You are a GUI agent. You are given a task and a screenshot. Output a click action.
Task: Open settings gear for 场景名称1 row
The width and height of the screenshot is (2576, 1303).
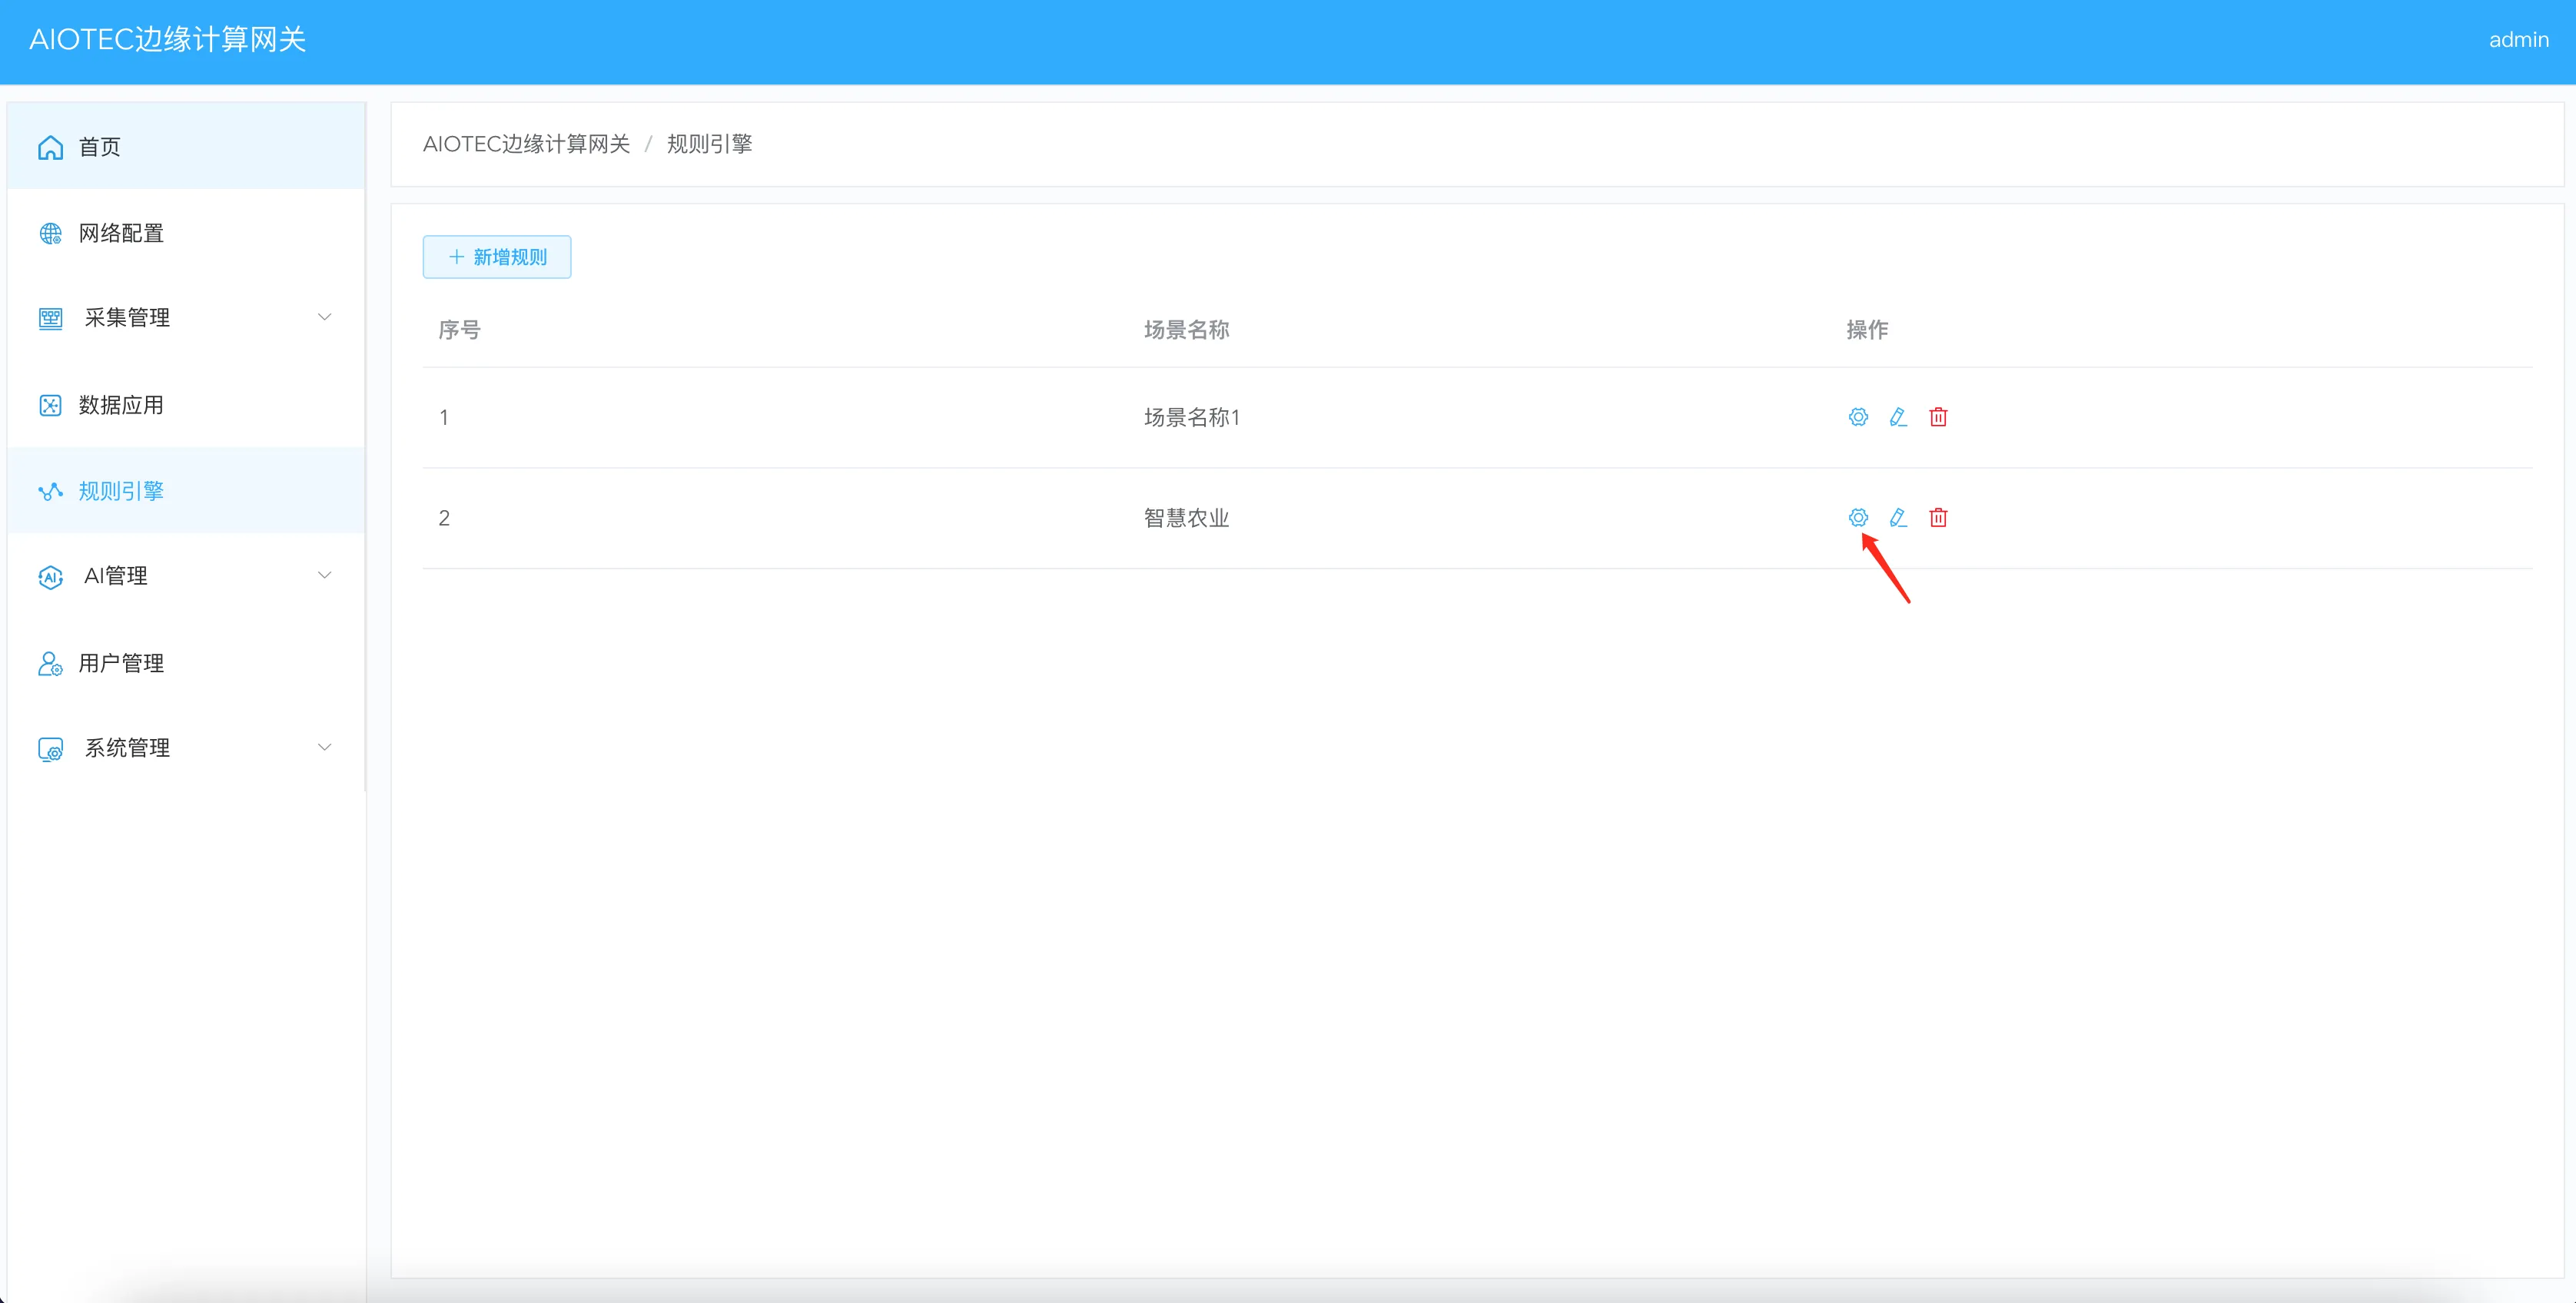tap(1857, 417)
